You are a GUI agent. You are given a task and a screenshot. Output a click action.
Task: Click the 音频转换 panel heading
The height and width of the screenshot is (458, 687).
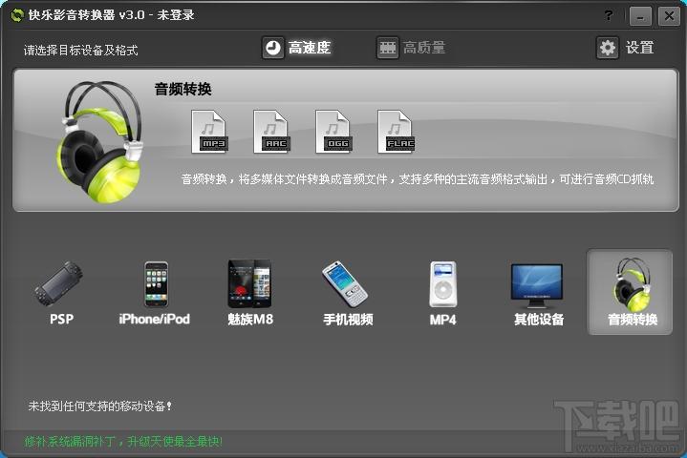[182, 90]
